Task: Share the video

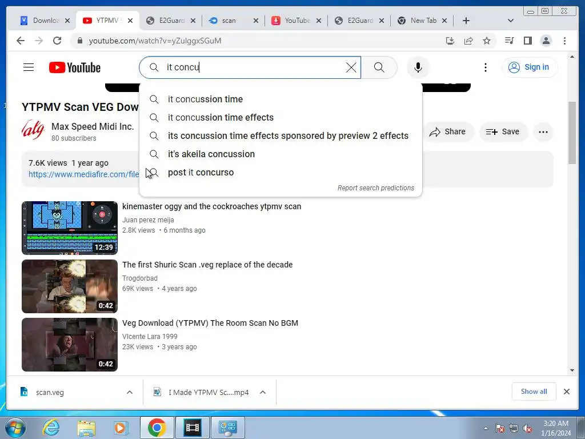Action: [x=448, y=132]
